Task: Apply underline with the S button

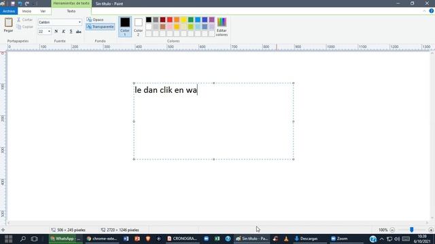Action: point(71,32)
